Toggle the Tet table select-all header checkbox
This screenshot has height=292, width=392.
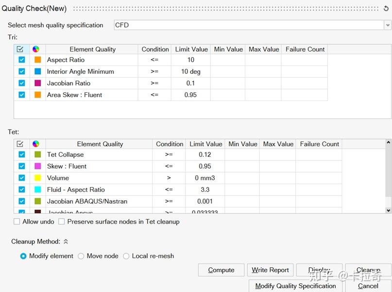(x=20, y=144)
